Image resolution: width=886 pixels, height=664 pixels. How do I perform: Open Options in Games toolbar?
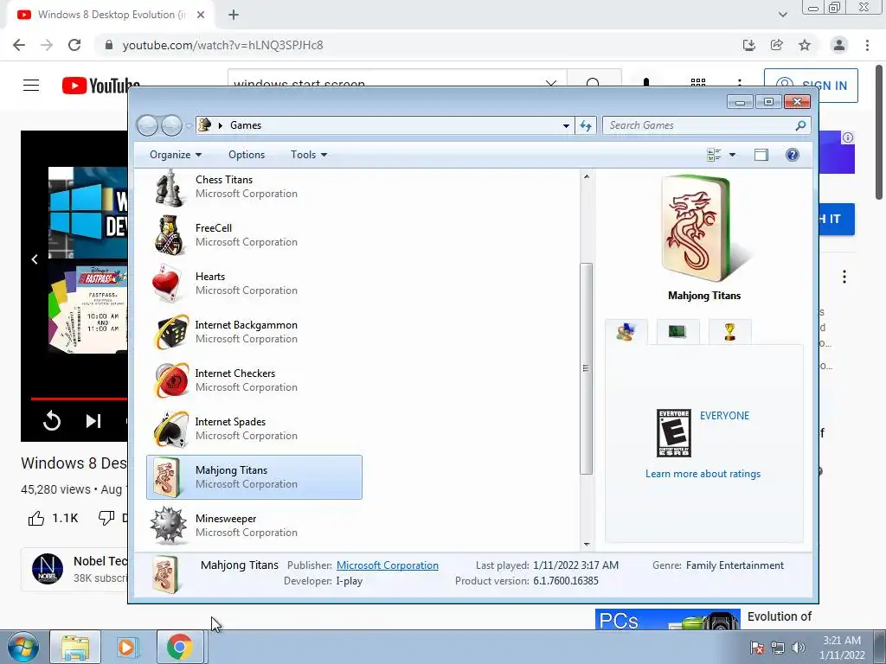[247, 155]
